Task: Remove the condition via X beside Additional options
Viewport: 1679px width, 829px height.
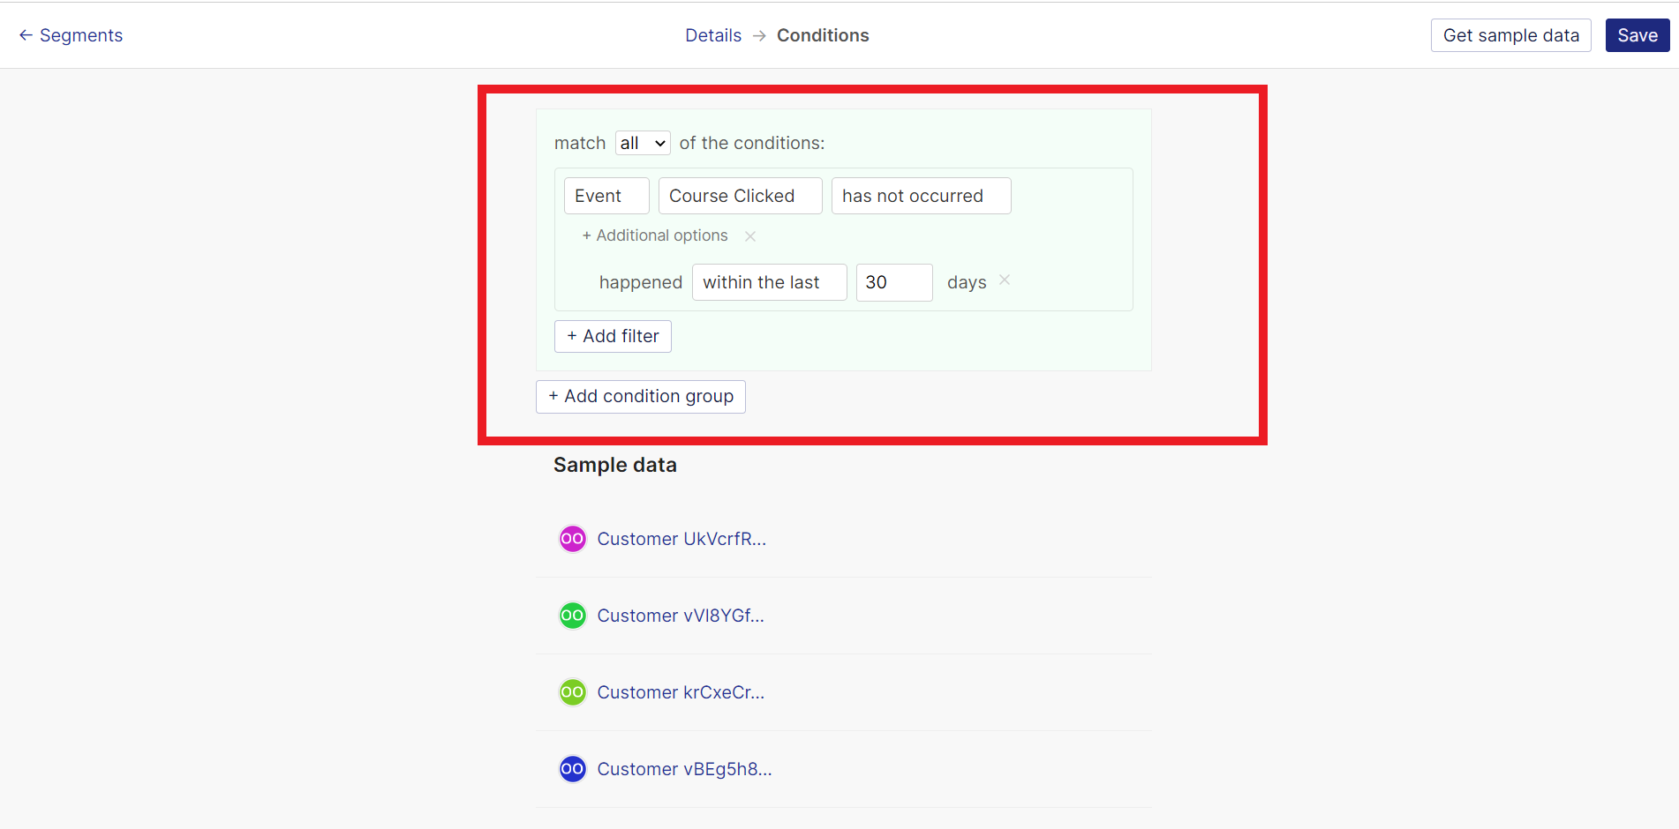Action: 750,236
